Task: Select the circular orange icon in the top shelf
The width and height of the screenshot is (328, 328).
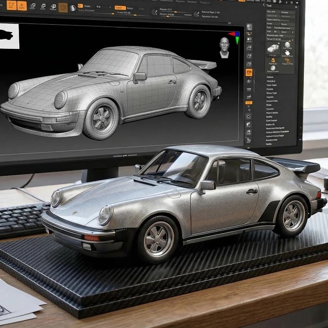Action: coord(63,7)
